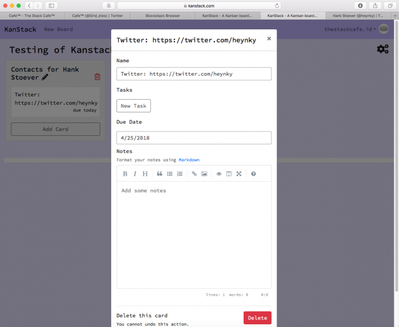Toggle fullscreen notes editor
399x327 pixels.
[x=239, y=174]
